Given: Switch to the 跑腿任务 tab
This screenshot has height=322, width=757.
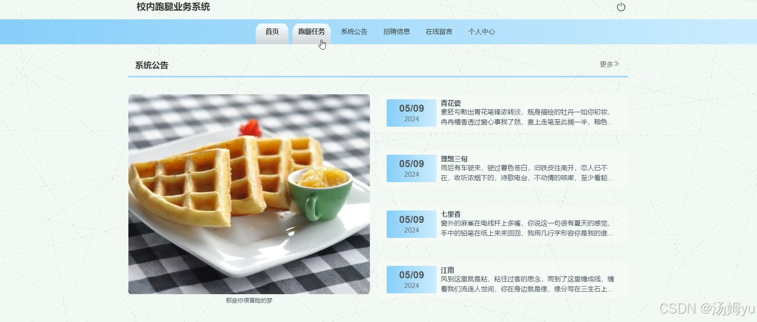Looking at the screenshot, I should (x=312, y=32).
